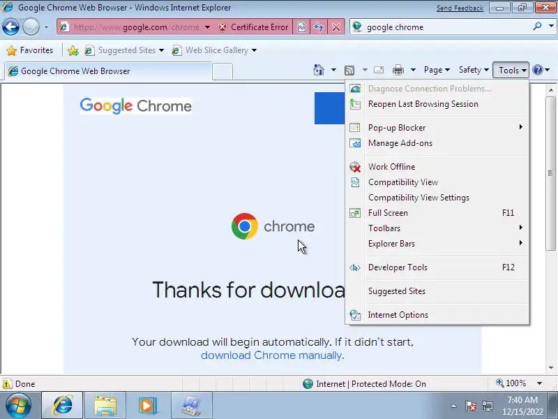Open Developer Tools from the menu
The width and height of the screenshot is (558, 419).
tap(437, 267)
